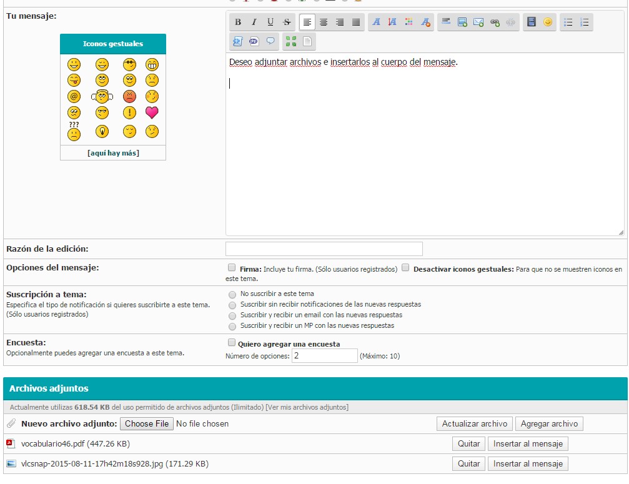The width and height of the screenshot is (629, 484).
Task: Check Desactivar iconos gestuales
Action: [x=405, y=267]
